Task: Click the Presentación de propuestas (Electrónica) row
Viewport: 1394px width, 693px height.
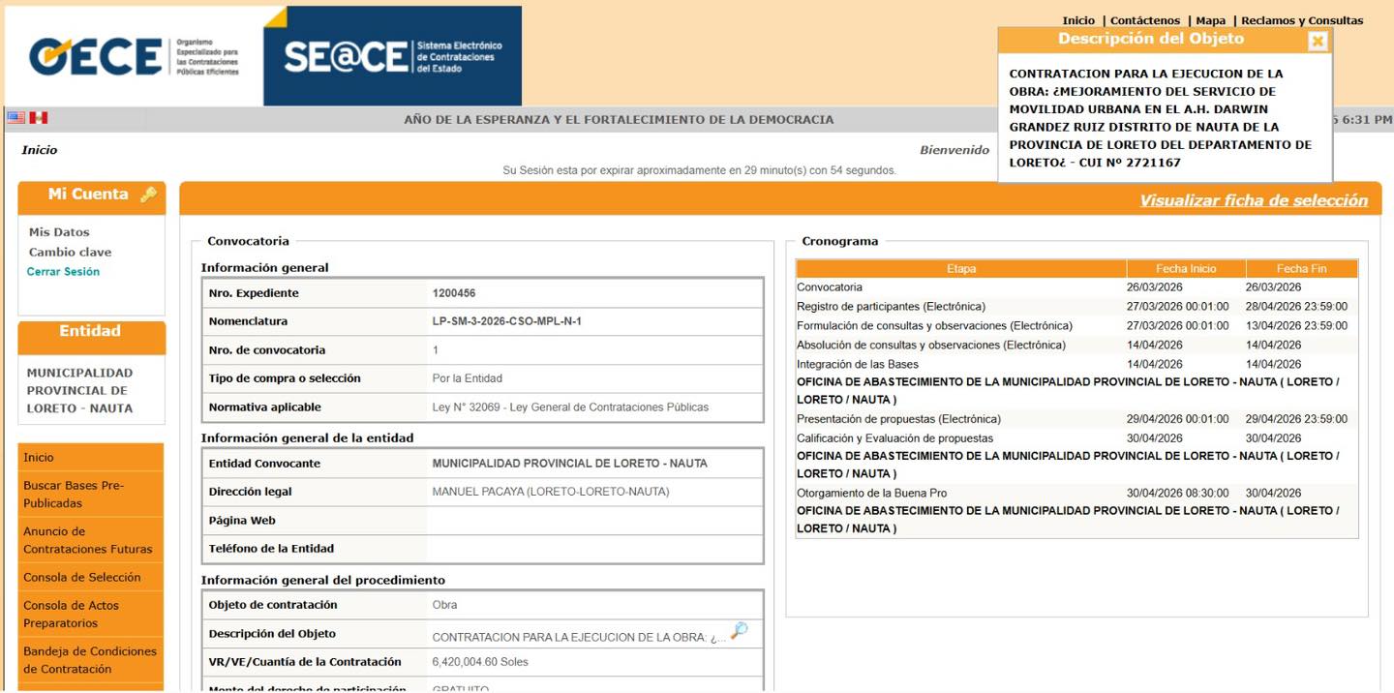Action: point(1076,419)
